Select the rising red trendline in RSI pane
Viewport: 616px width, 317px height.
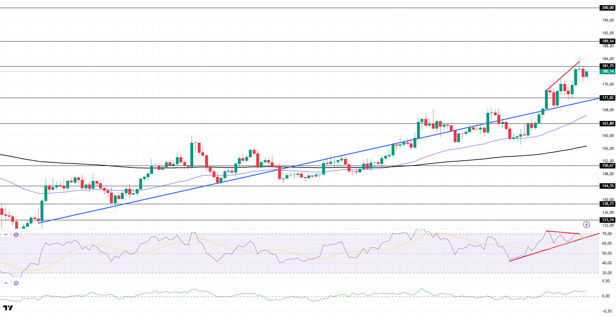[554, 247]
